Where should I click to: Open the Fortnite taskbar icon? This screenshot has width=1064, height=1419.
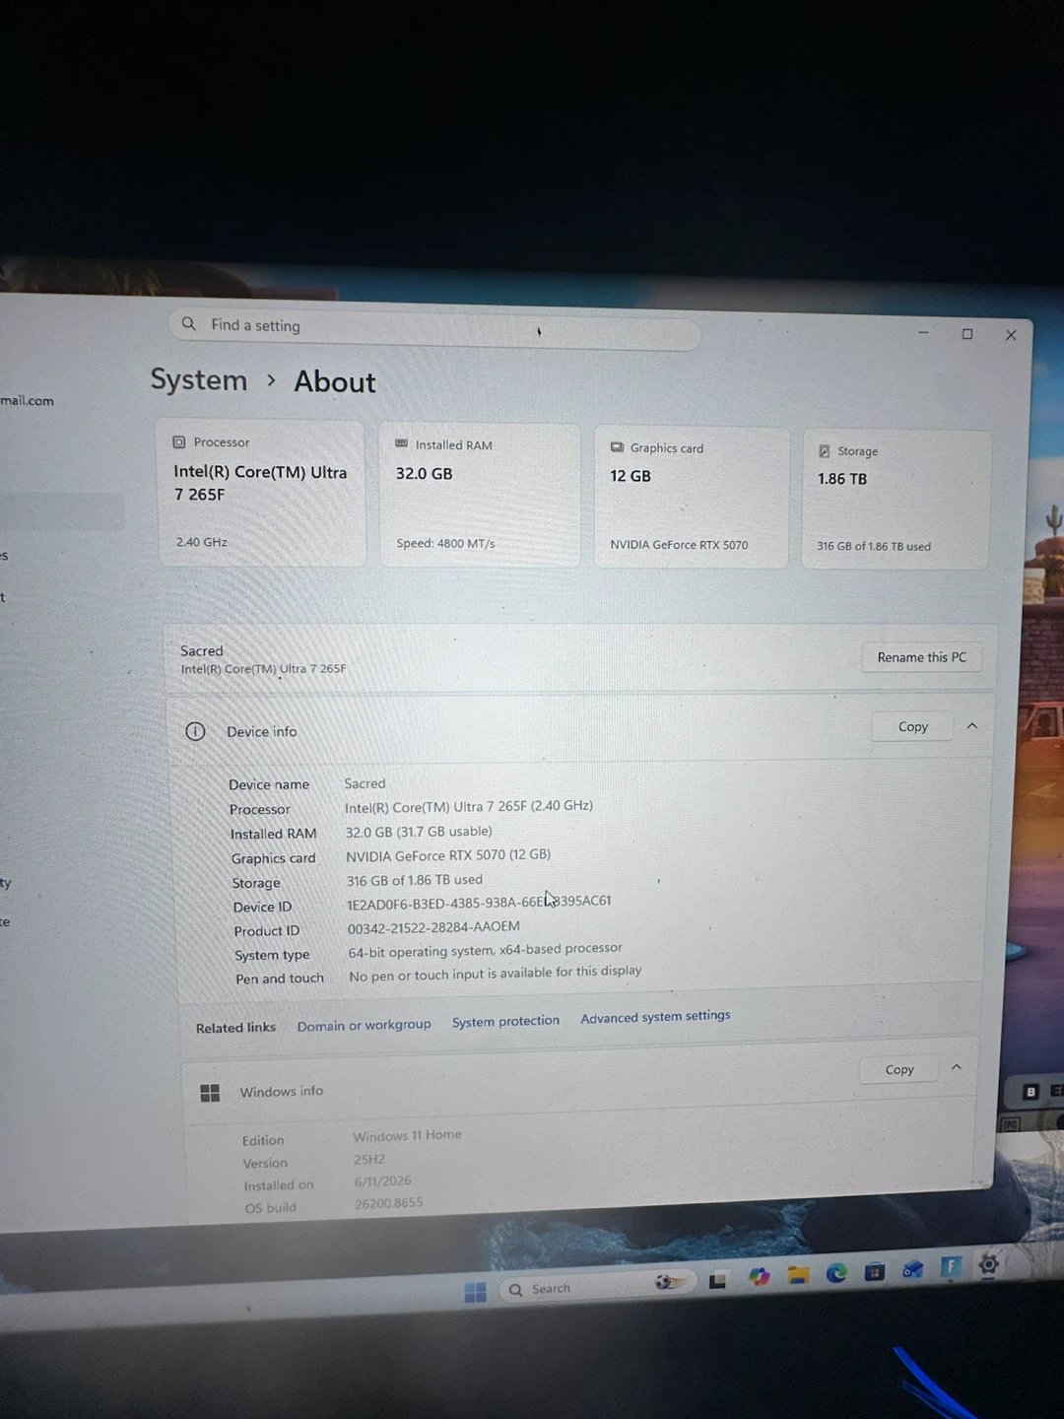[951, 1267]
